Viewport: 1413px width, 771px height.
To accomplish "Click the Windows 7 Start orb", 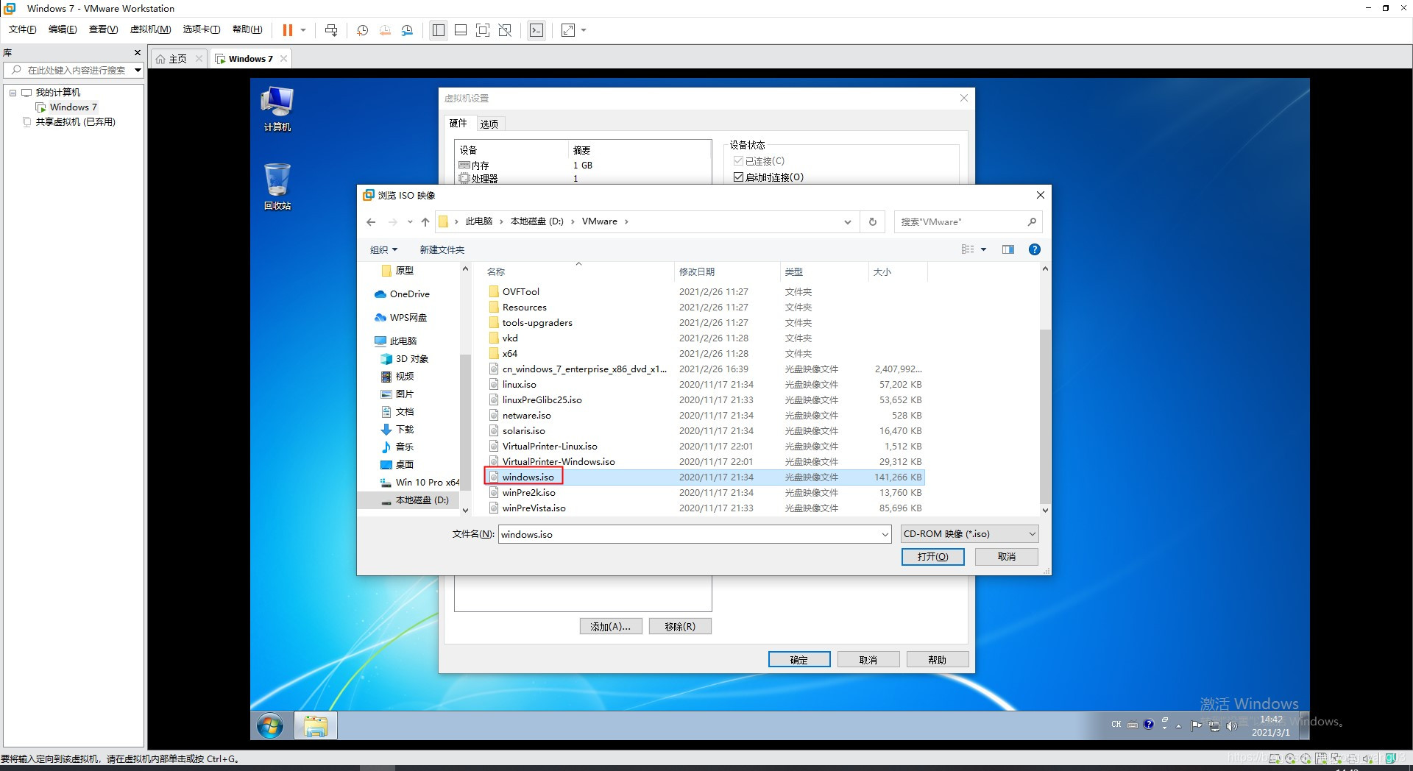I will (x=270, y=726).
